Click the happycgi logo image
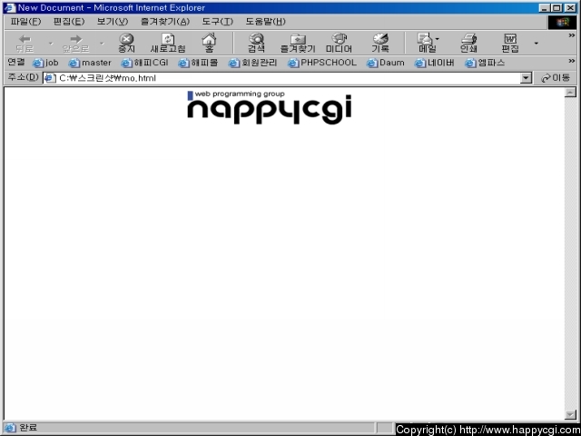 pos(270,107)
